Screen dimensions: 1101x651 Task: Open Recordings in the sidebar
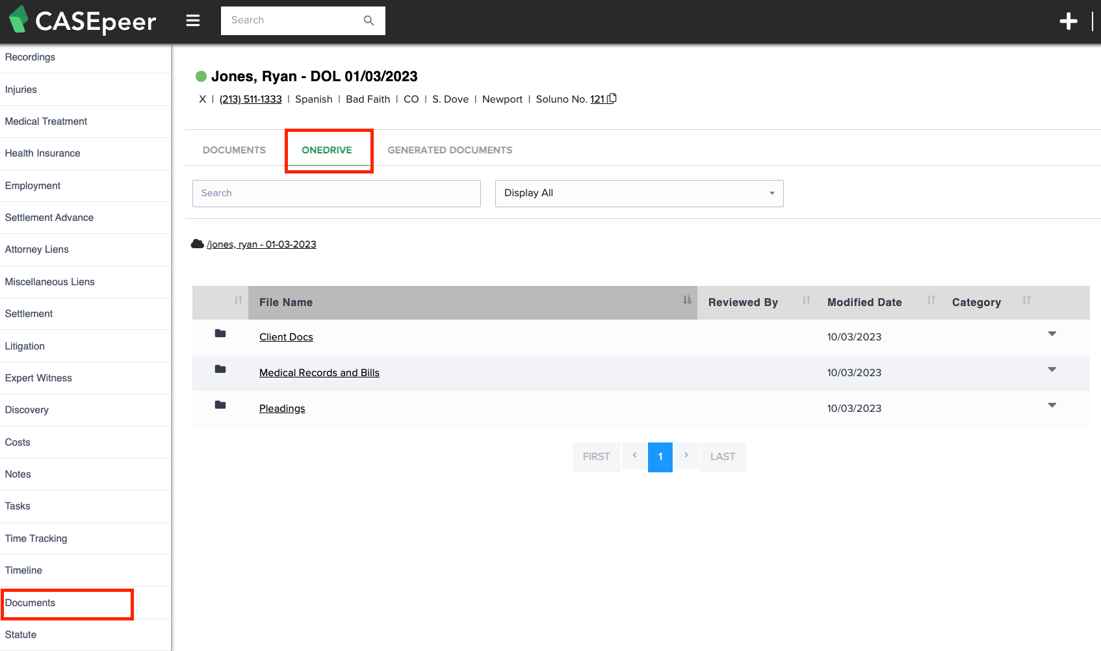pos(30,57)
